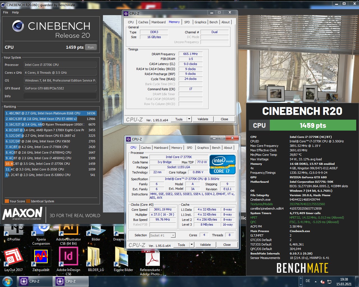The width and height of the screenshot is (359, 287).
Task: Select Bench tab in lower CPU-Z window
Action: pyautogui.click(x=216, y=148)
